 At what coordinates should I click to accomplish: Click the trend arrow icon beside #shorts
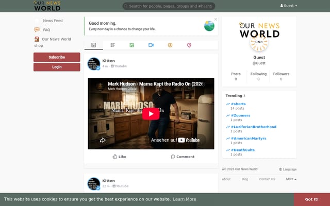(x=228, y=104)
